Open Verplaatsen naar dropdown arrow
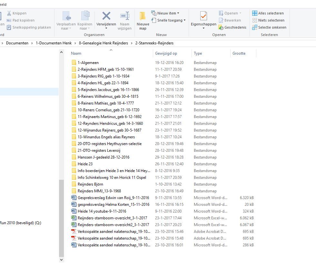The height and width of the screenshot is (265, 316). pyautogui.click(x=70, y=29)
